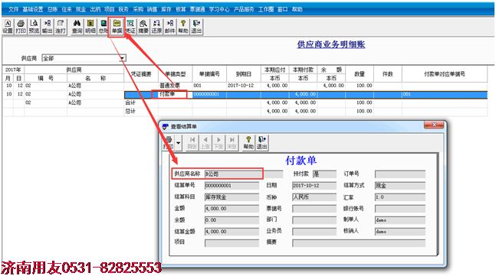Viewport: 496px width, 276px height.
Task: Click the 单据类型 column header
Action: pos(176,74)
